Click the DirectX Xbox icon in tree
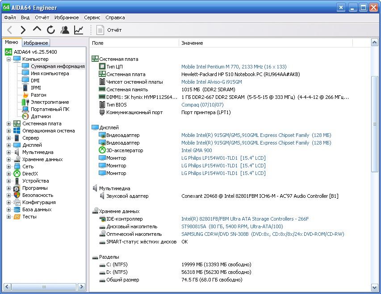The width and height of the screenshot is (381, 294). (x=17, y=174)
